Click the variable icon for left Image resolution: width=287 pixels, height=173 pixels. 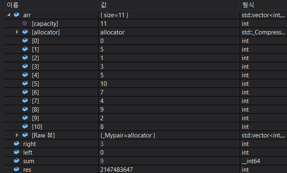click(x=17, y=152)
